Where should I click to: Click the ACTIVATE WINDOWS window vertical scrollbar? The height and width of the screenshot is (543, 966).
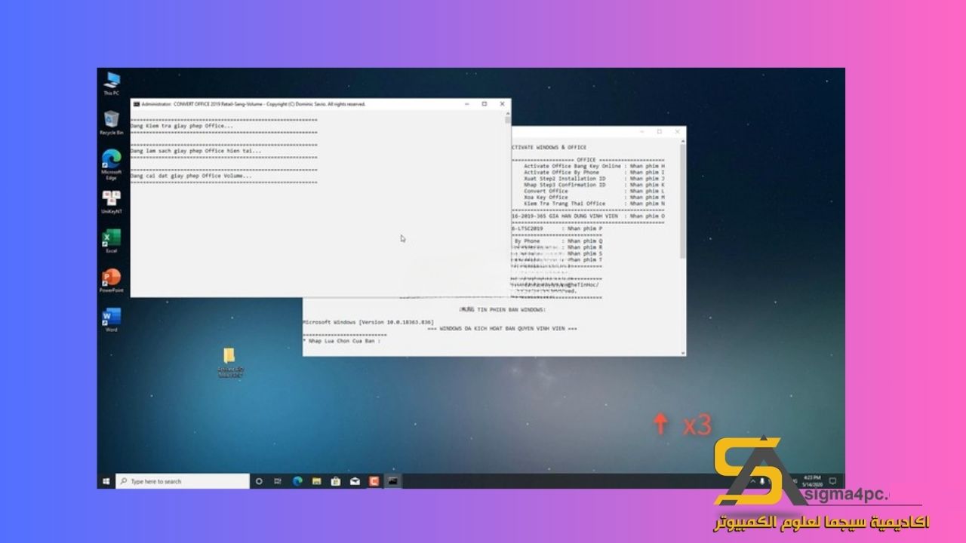click(x=682, y=246)
